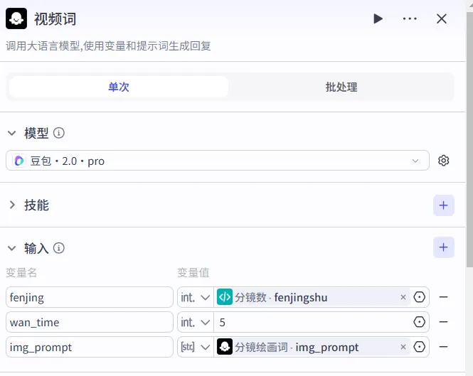
Task: Click the wan_time value field showing 5
Action: tap(312, 322)
